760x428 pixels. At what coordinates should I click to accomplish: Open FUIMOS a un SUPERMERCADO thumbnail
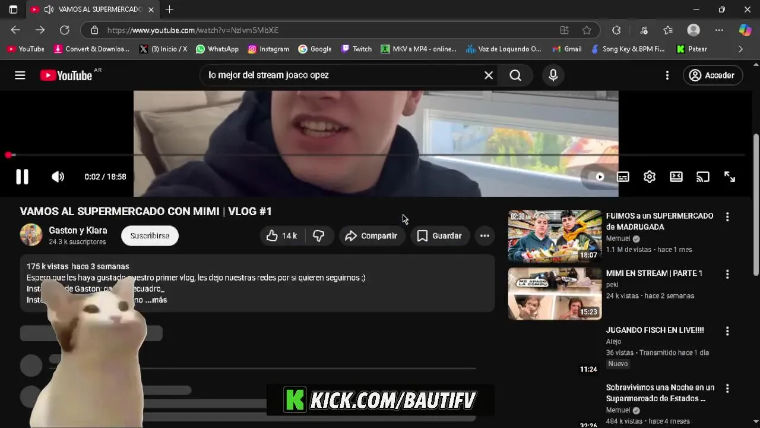pyautogui.click(x=555, y=236)
